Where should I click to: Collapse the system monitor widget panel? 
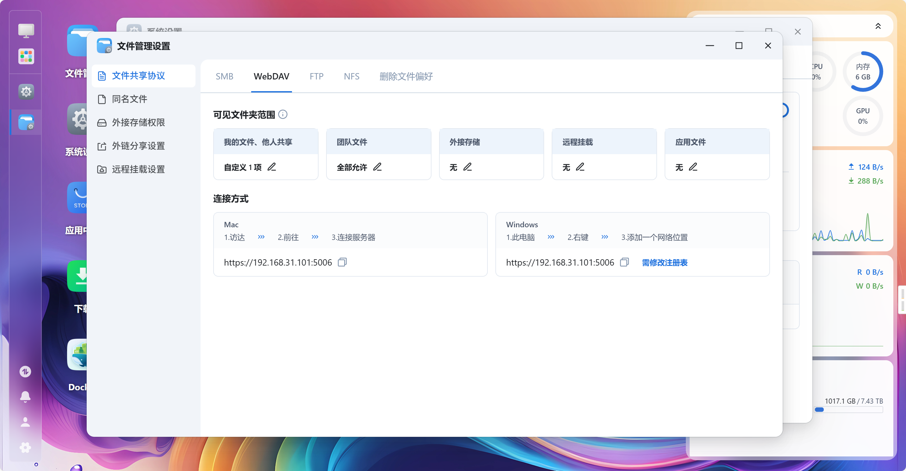click(878, 26)
